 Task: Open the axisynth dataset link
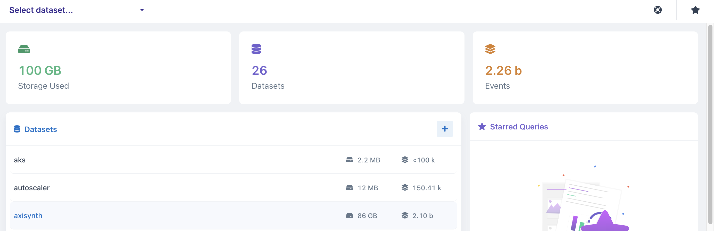click(28, 216)
